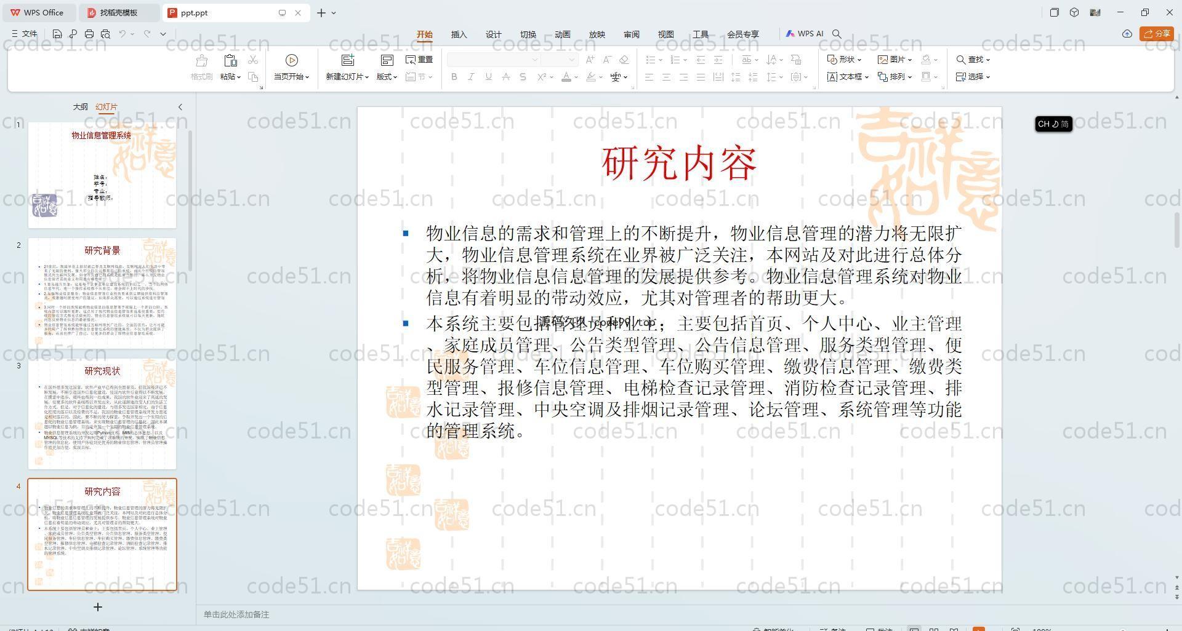Open the font size combo box
1182x631 pixels.
[559, 60]
